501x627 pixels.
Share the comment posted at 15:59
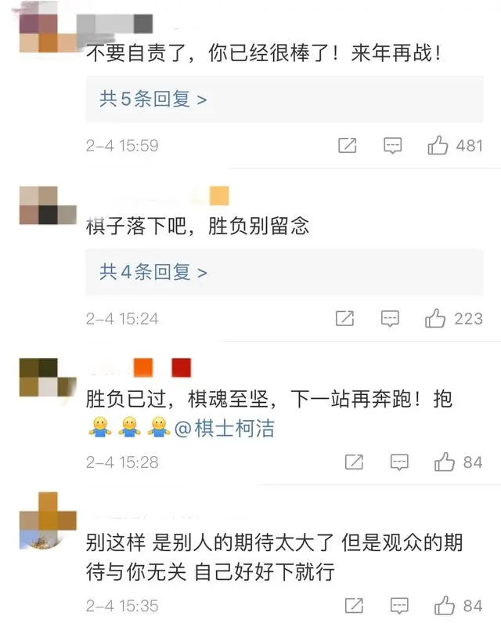click(348, 146)
